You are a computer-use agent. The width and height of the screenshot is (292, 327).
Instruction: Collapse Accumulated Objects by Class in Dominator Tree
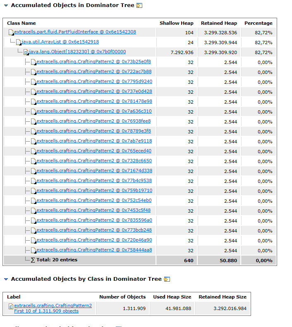point(6,279)
